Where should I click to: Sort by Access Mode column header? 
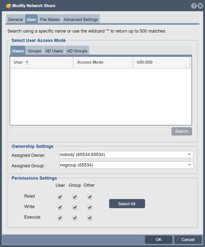point(103,62)
